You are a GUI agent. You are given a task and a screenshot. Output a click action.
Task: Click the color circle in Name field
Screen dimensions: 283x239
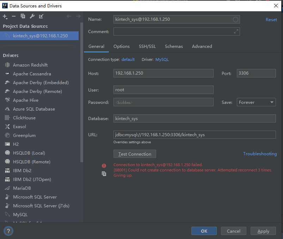(x=235, y=19)
